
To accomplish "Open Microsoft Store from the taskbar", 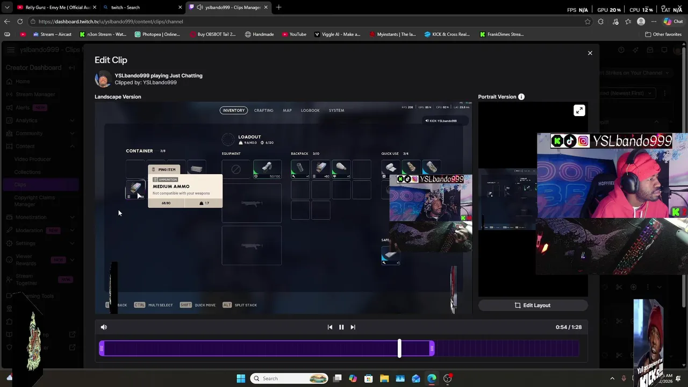I will (369, 378).
